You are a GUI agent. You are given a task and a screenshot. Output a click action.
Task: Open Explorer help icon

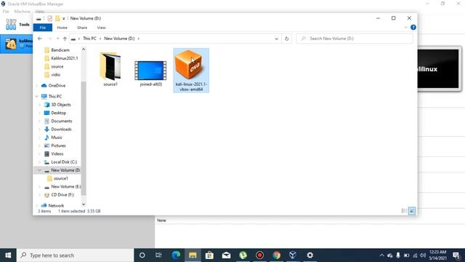(413, 28)
